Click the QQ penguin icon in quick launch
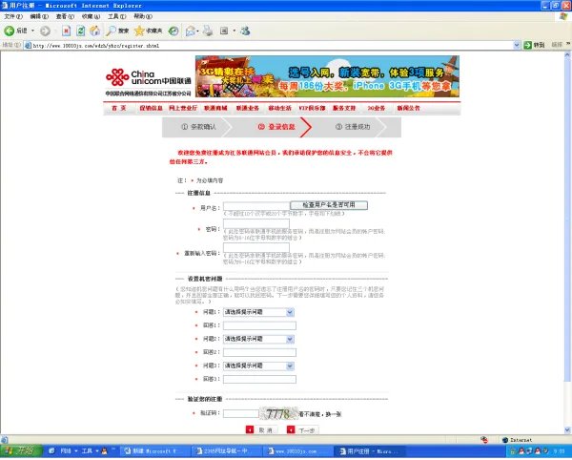Screen dimensions: 572x460 [x=104, y=451]
